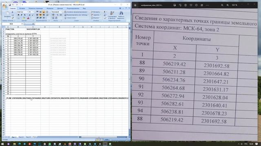Mark image as favorite with heart icon
The height and width of the screenshot is (146, 261).
tap(191, 5)
